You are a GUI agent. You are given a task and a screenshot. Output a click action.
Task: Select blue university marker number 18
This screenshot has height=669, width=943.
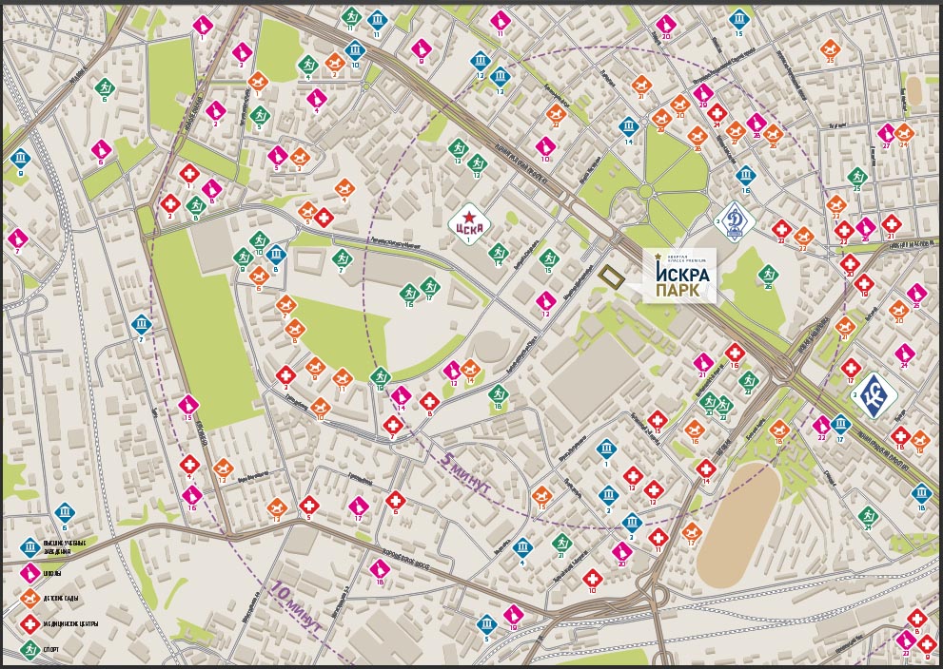click(x=922, y=493)
